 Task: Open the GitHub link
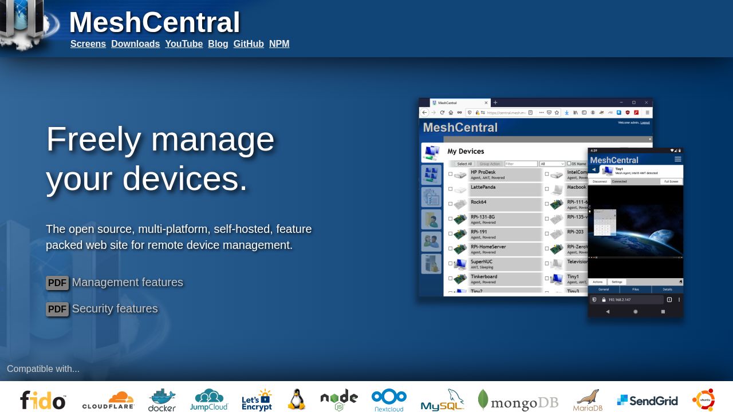click(x=249, y=44)
